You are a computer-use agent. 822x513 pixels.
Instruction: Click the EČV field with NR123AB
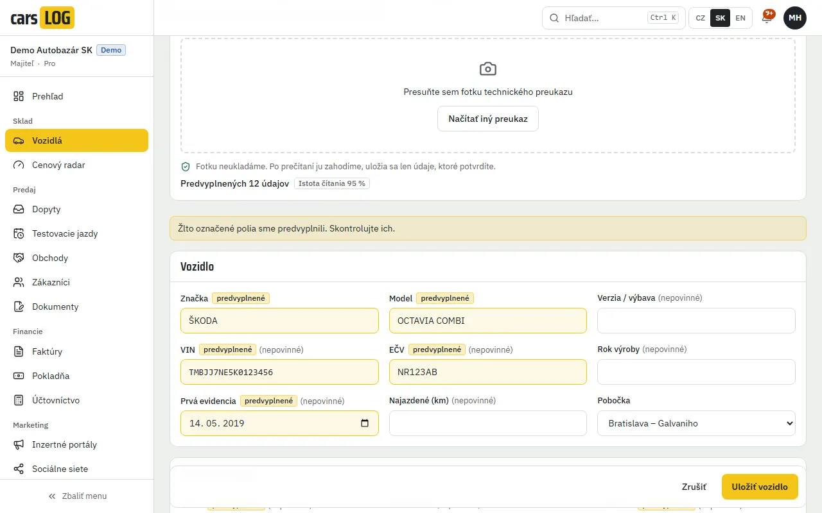point(488,372)
